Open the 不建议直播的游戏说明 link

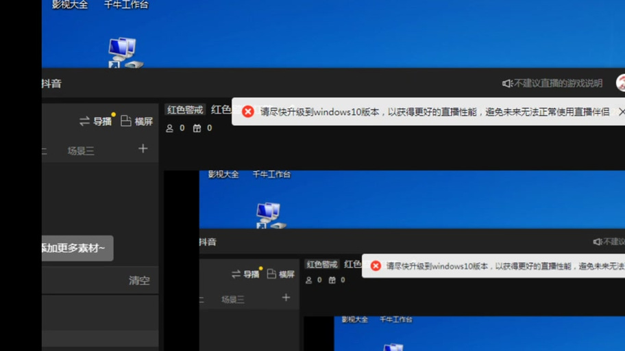coord(558,83)
